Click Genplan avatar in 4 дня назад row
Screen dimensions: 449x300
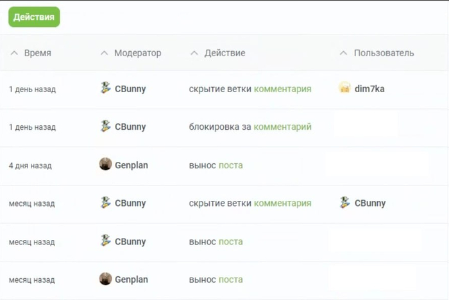click(106, 164)
